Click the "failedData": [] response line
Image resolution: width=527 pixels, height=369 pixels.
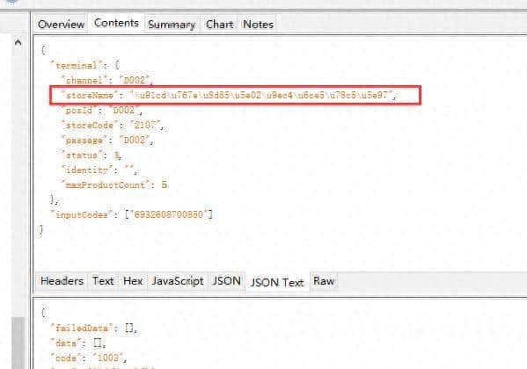[x=94, y=328]
